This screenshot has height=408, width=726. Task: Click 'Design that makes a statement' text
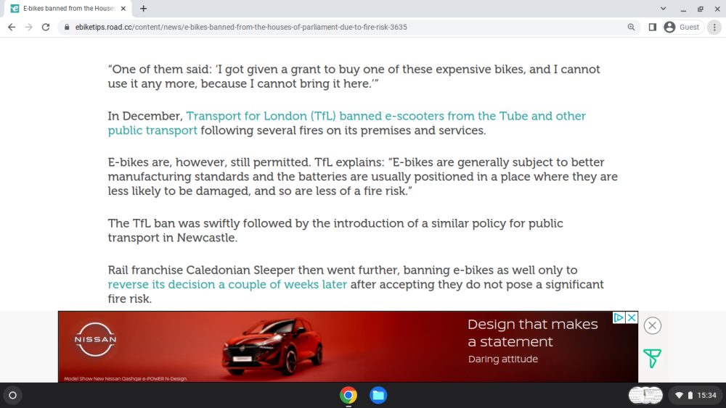532,333
